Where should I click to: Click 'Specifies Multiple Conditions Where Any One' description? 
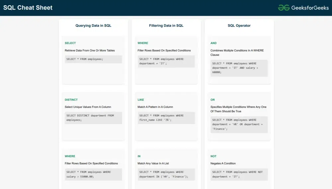coord(238,109)
